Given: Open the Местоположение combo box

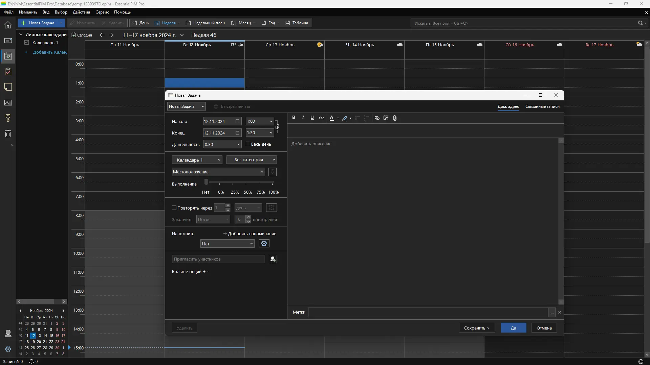Looking at the screenshot, I should coord(262,172).
